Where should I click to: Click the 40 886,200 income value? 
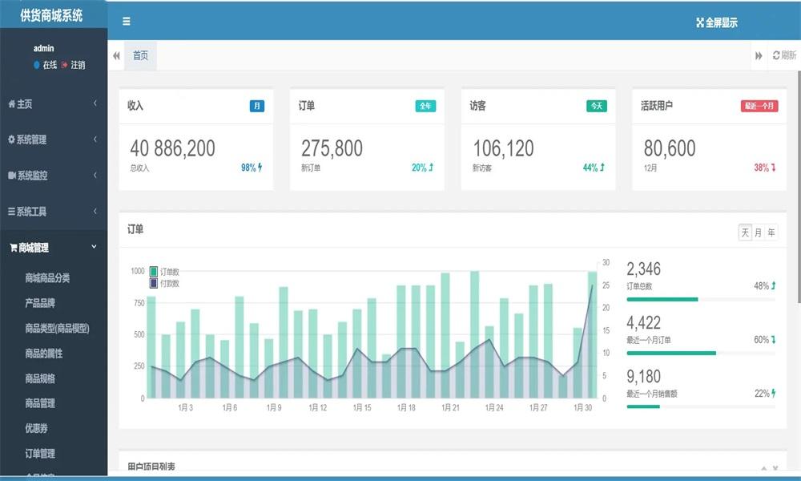point(173,149)
